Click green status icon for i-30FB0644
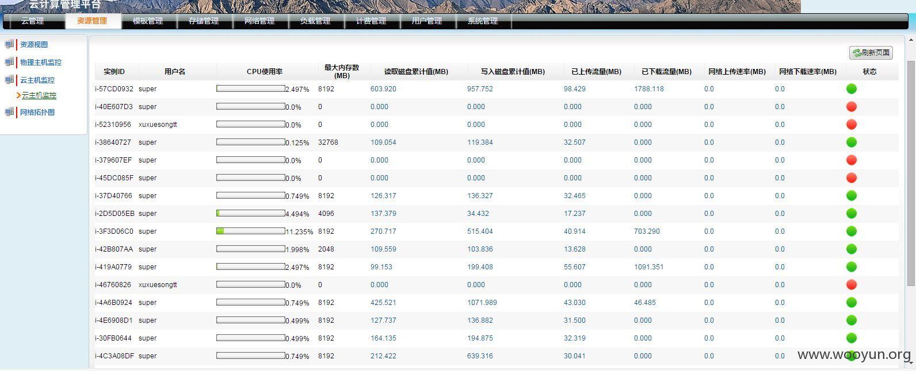The image size is (916, 371). click(x=852, y=338)
